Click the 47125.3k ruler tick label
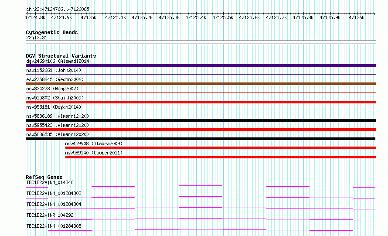This screenshot has height=236, width=388. pyautogui.click(x=169, y=17)
